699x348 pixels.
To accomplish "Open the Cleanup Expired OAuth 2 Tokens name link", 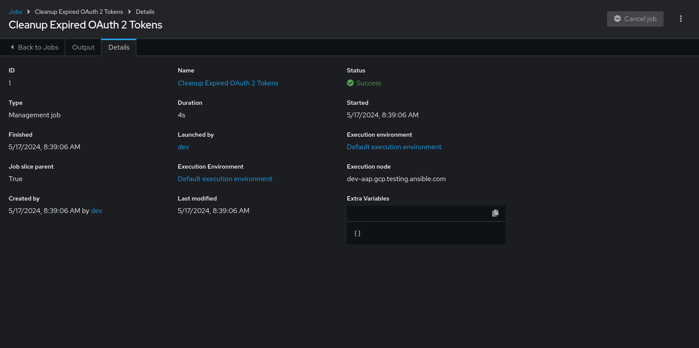I will click(228, 83).
